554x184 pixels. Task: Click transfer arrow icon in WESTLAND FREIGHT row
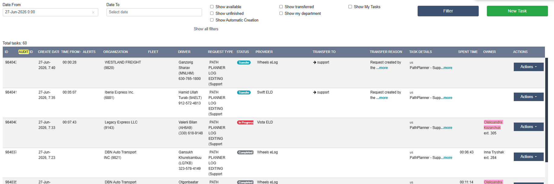pyautogui.click(x=314, y=62)
